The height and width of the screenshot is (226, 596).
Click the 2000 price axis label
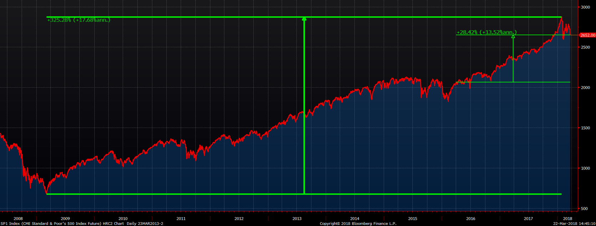[585, 87]
